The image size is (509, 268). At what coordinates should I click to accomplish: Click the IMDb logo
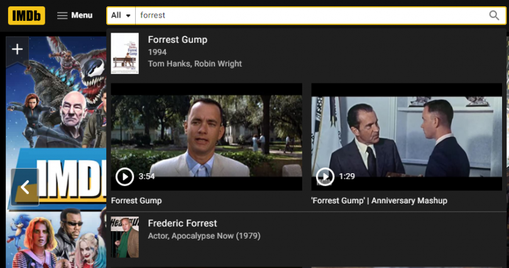tap(26, 16)
